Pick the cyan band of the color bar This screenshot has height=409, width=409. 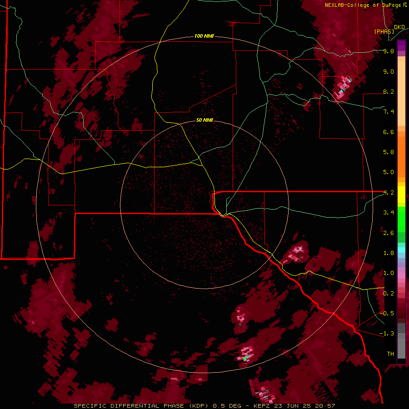(401, 250)
